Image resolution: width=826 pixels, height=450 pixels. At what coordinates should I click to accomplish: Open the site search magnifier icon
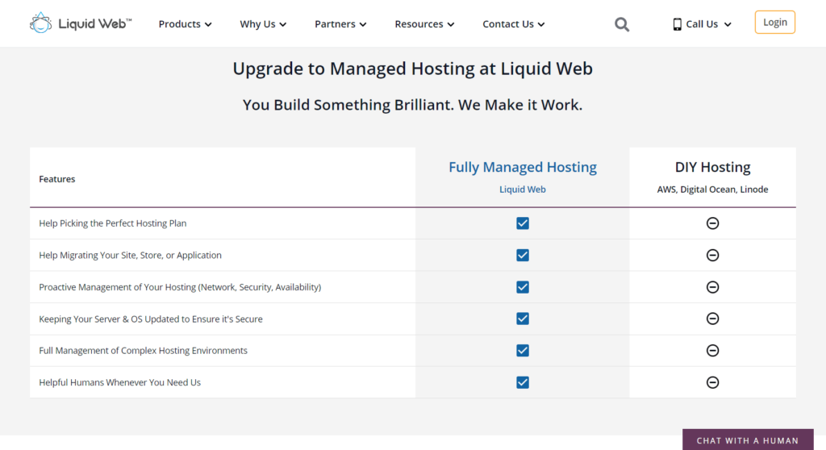622,24
